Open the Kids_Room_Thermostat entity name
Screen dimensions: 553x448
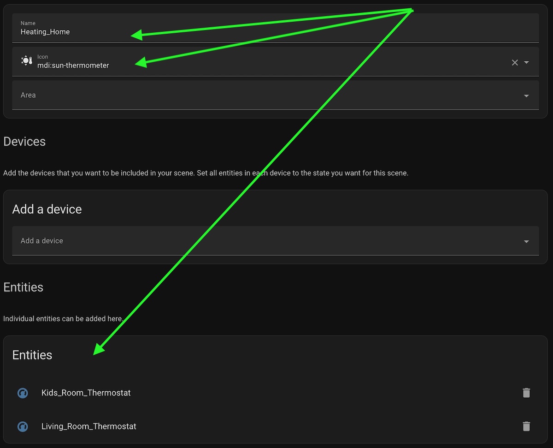[x=86, y=393]
